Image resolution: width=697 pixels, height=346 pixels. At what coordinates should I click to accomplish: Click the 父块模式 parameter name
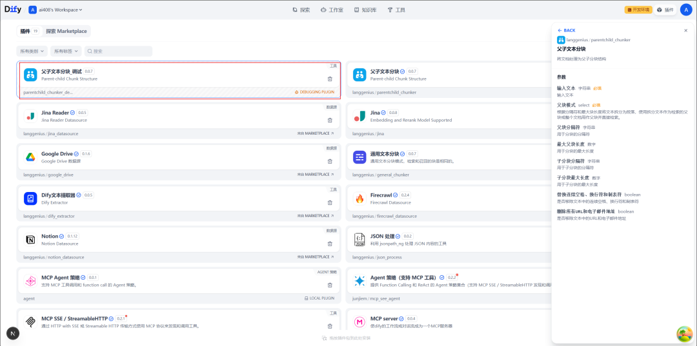pos(566,105)
